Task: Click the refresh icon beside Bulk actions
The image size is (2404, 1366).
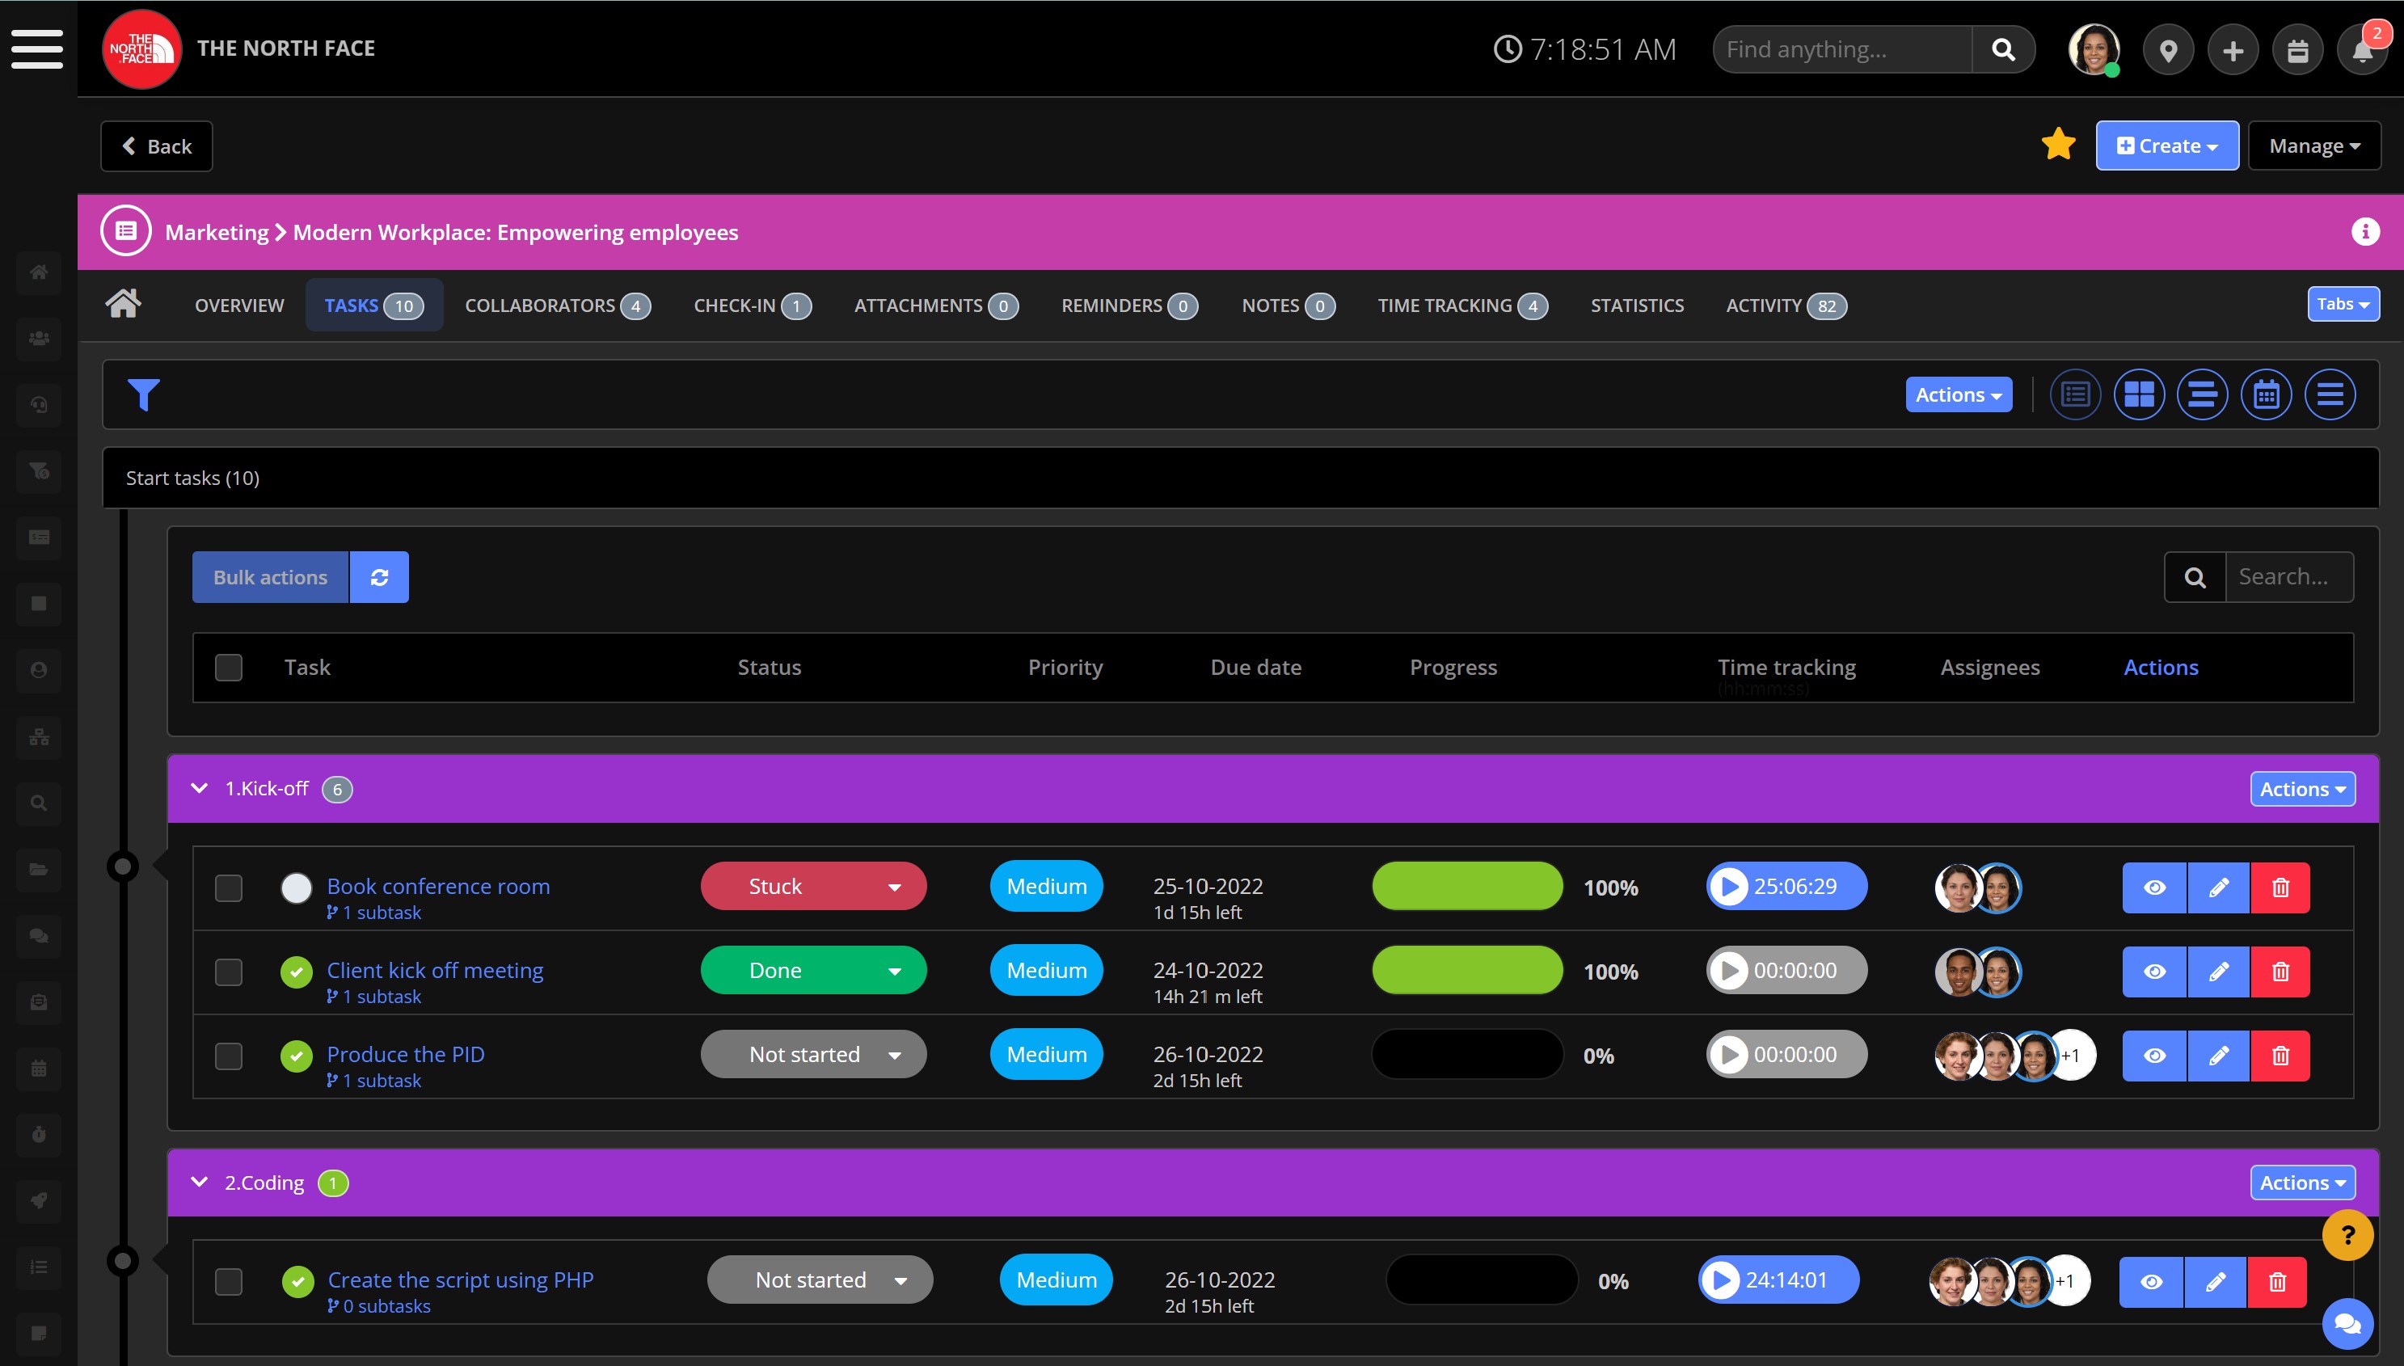Action: [x=379, y=577]
